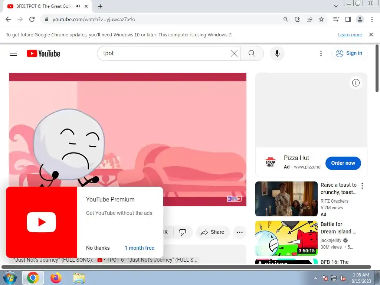Click Order now on Pizza Hut ad
Screen dimensions: 380x285
(x=343, y=163)
